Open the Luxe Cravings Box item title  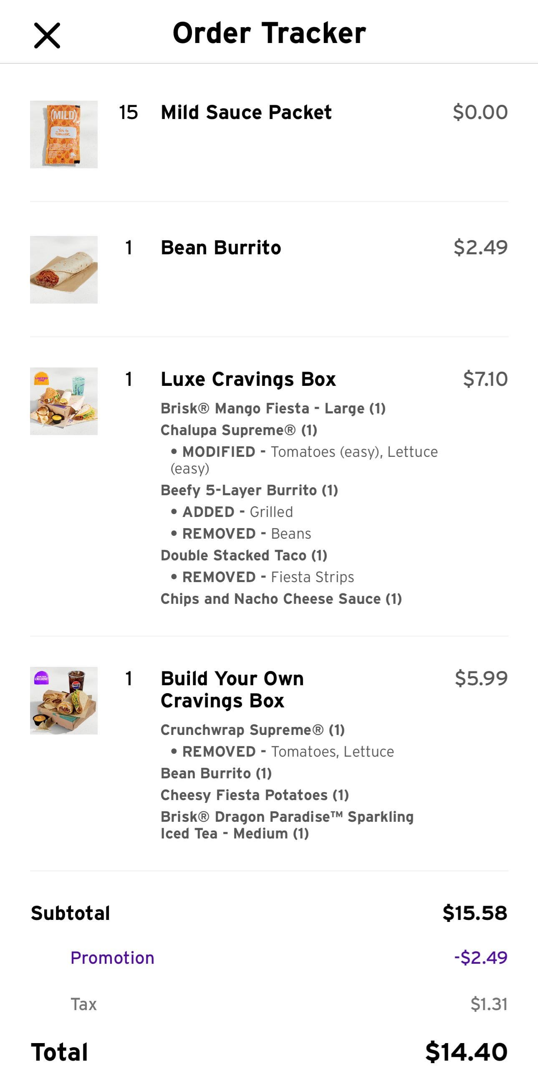pos(248,379)
